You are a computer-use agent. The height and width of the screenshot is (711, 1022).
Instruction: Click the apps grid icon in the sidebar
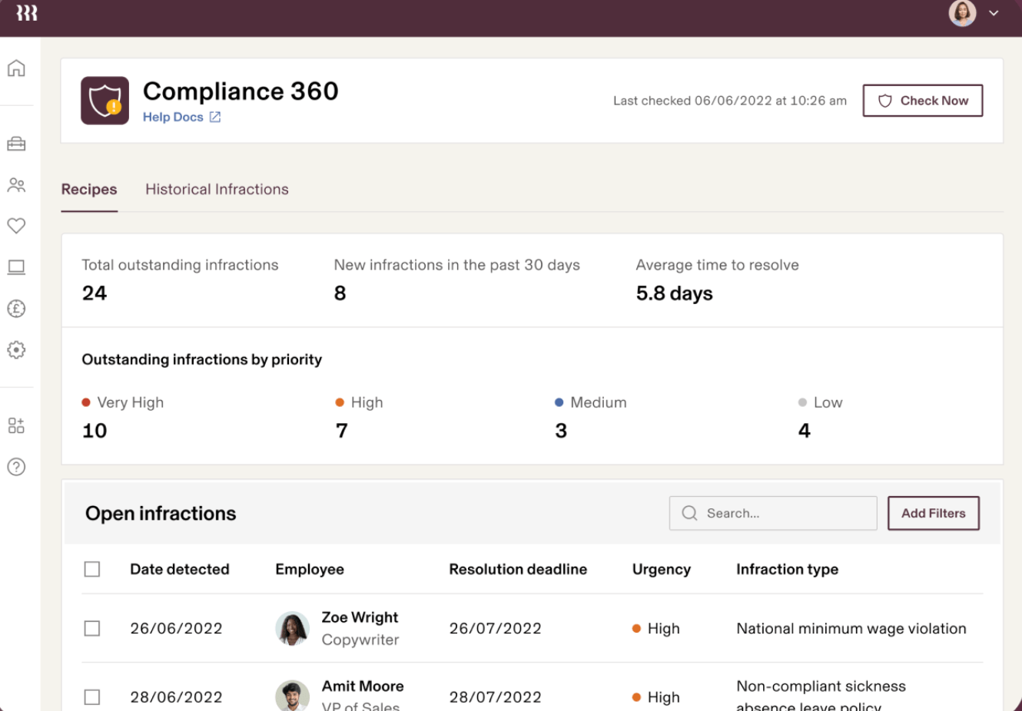click(x=16, y=425)
